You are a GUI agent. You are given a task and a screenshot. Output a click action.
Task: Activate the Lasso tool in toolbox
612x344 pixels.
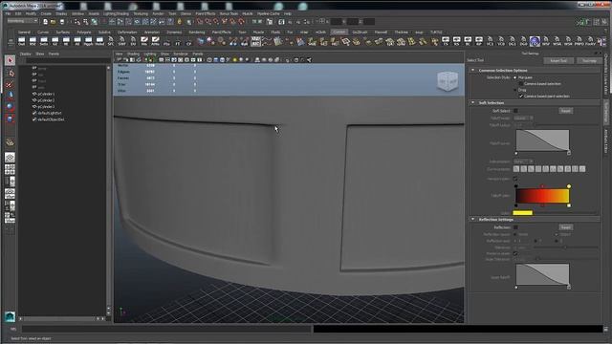[x=11, y=74]
